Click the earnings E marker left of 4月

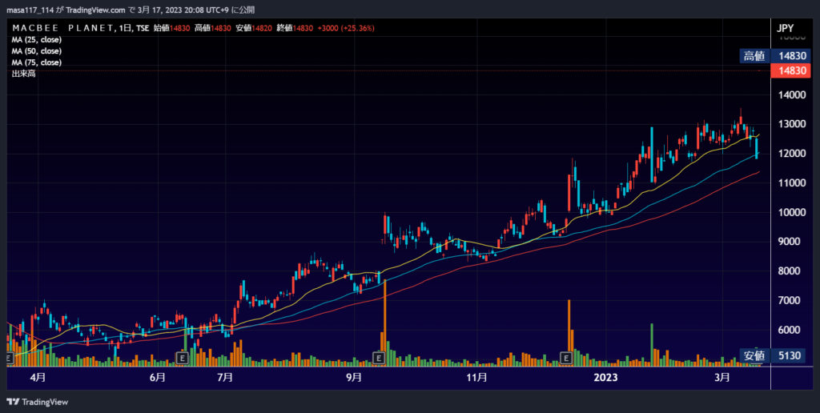point(9,358)
